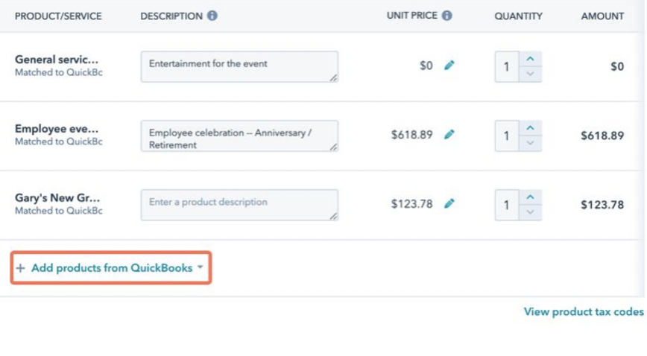This screenshot has height=356, width=647.
Task: Decrease quantity for Gary's New Gr row
Action: pos(530,212)
